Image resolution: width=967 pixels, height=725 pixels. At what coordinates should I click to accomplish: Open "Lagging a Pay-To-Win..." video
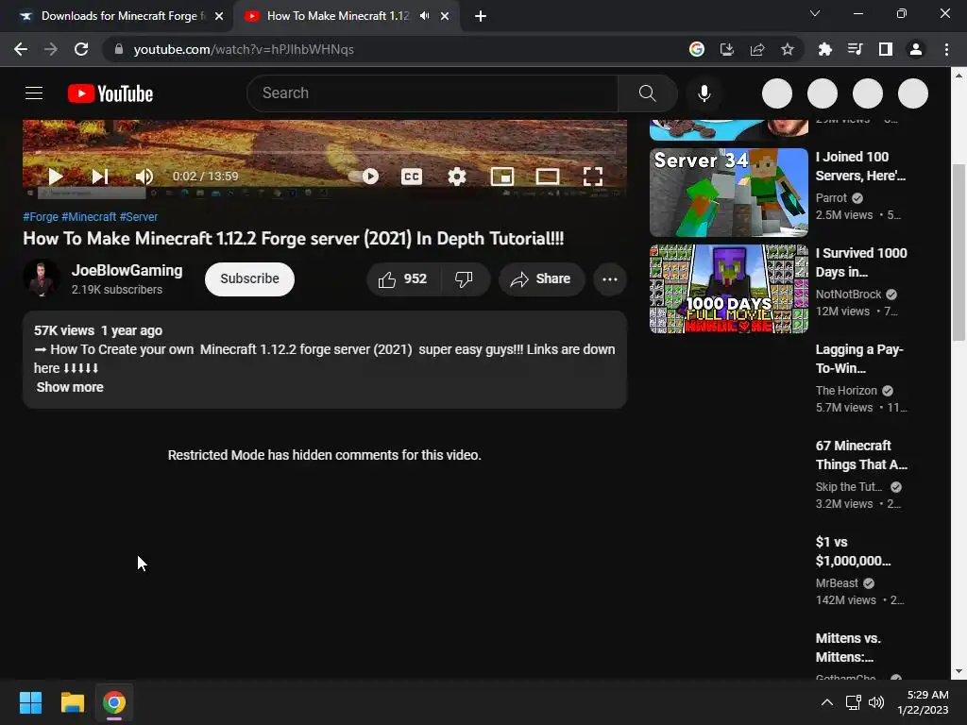click(859, 359)
